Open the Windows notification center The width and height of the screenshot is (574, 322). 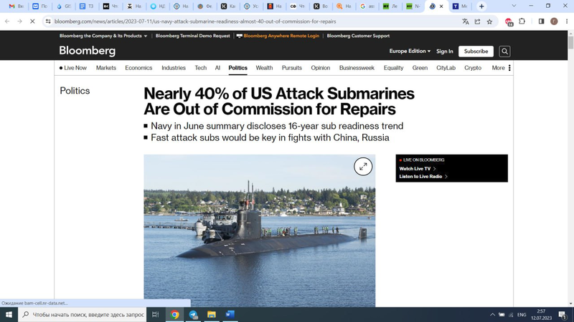tap(563, 315)
